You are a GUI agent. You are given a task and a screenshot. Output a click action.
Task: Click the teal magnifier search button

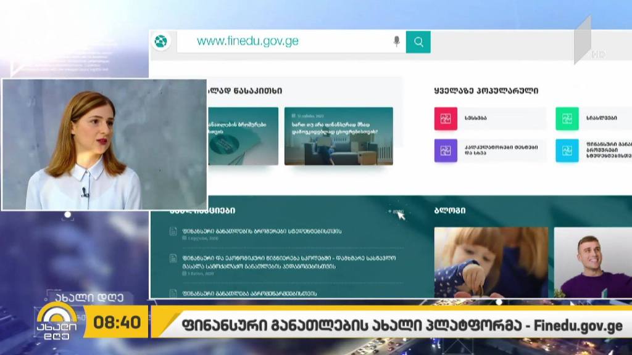[418, 42]
